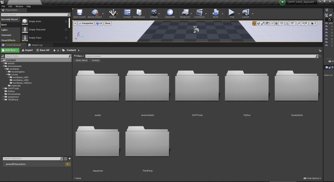Image resolution: width=334 pixels, height=182 pixels.
Task: Toggle the Texture filter
Action: point(95,60)
